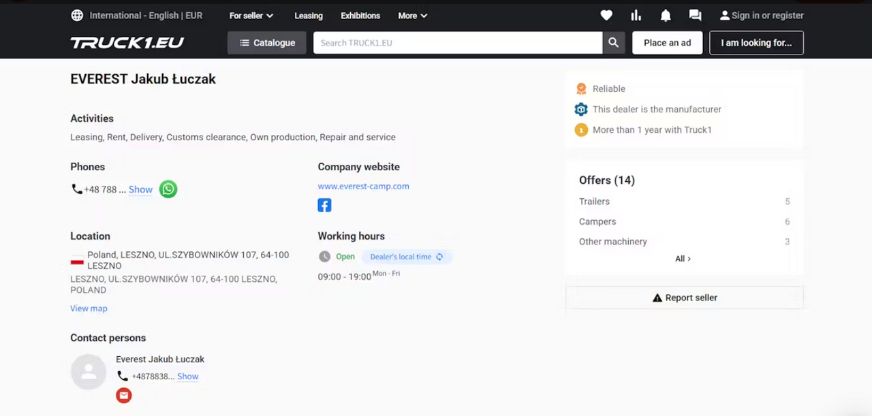Click the one-year Truck1 badge icon
This screenshot has width=872, height=416.
pos(581,129)
